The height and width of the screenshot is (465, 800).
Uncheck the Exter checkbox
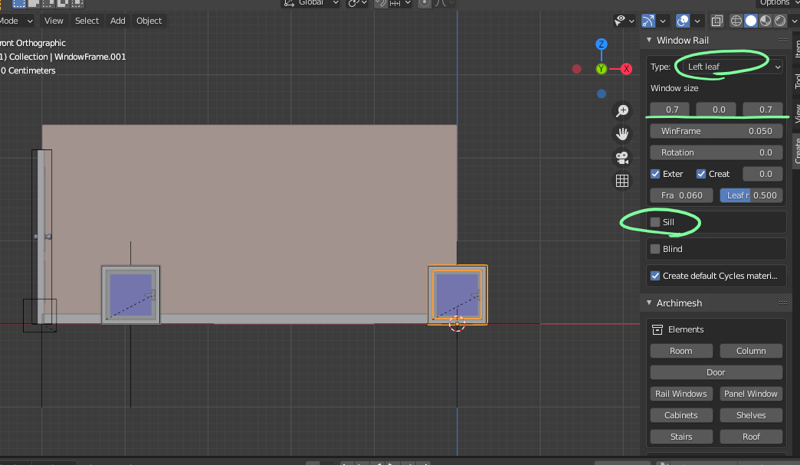(655, 174)
